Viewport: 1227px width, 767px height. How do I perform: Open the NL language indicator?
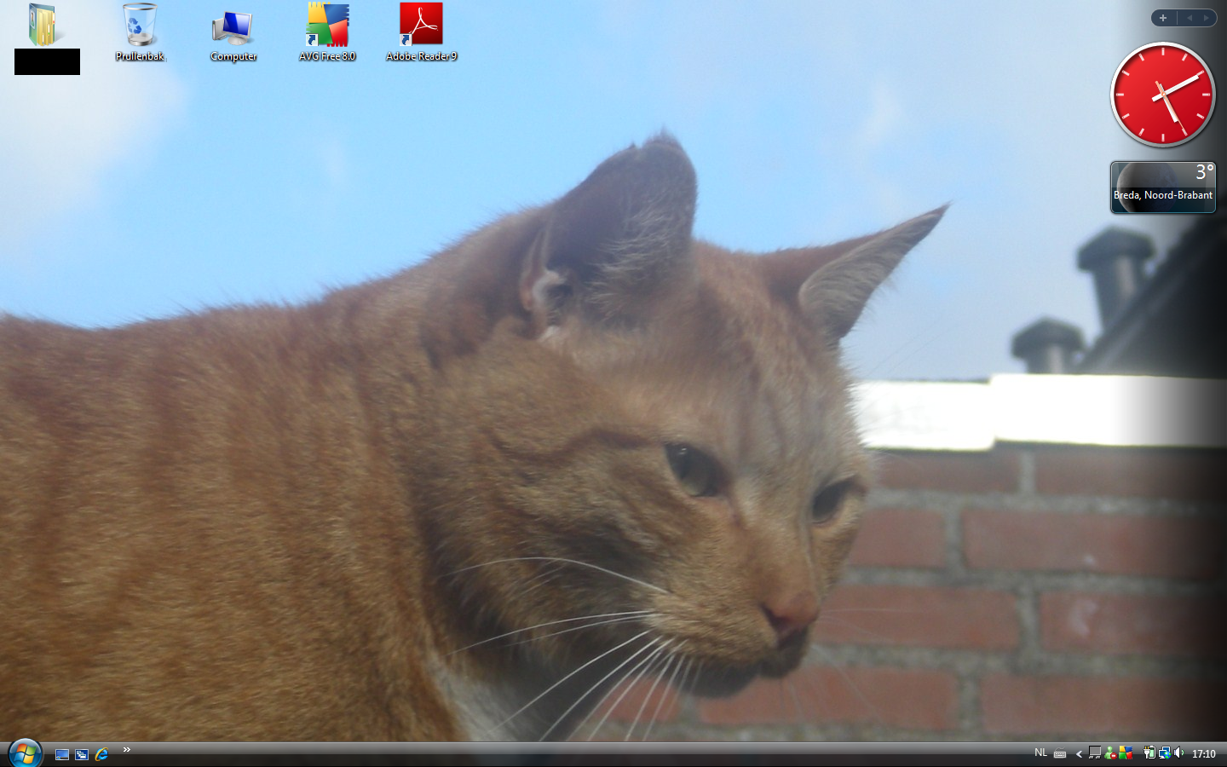pos(1040,753)
